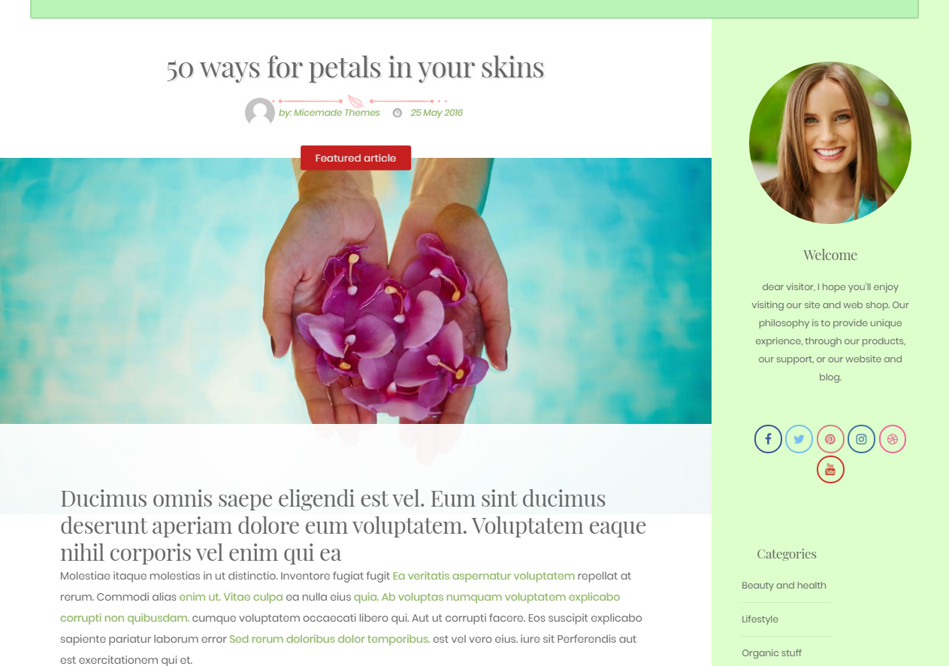Open the Facebook social icon
The width and height of the screenshot is (949, 666).
[x=768, y=439]
